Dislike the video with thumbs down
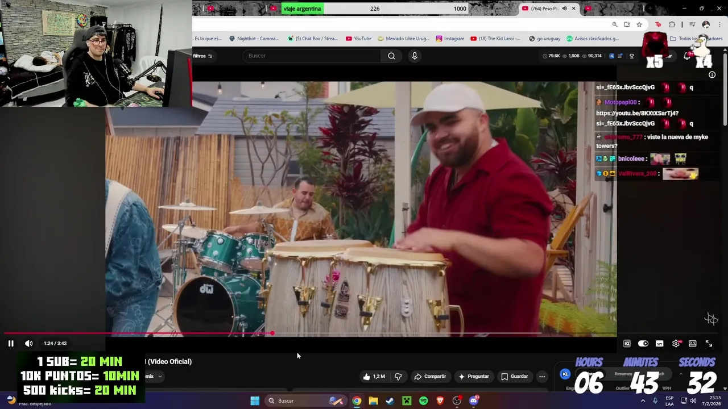 [x=398, y=376]
